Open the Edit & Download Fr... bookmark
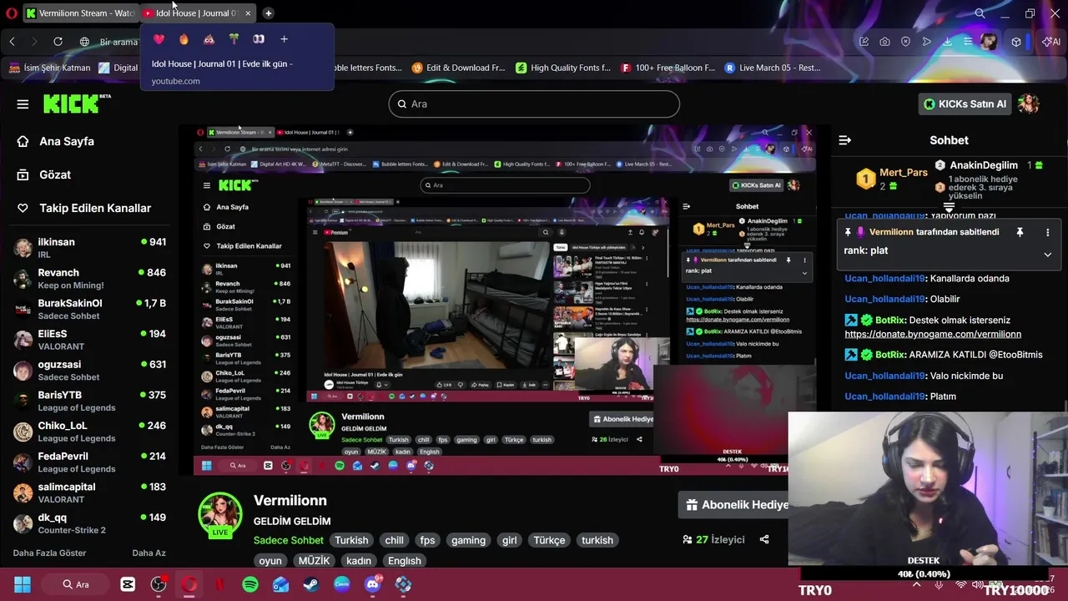Viewport: 1068px width, 601px height. pyautogui.click(x=458, y=68)
